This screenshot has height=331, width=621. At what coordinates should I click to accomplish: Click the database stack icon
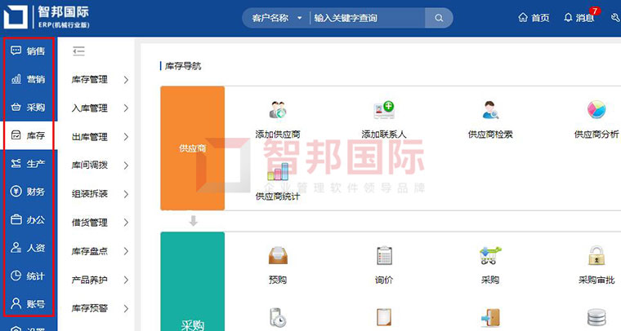[596, 318]
